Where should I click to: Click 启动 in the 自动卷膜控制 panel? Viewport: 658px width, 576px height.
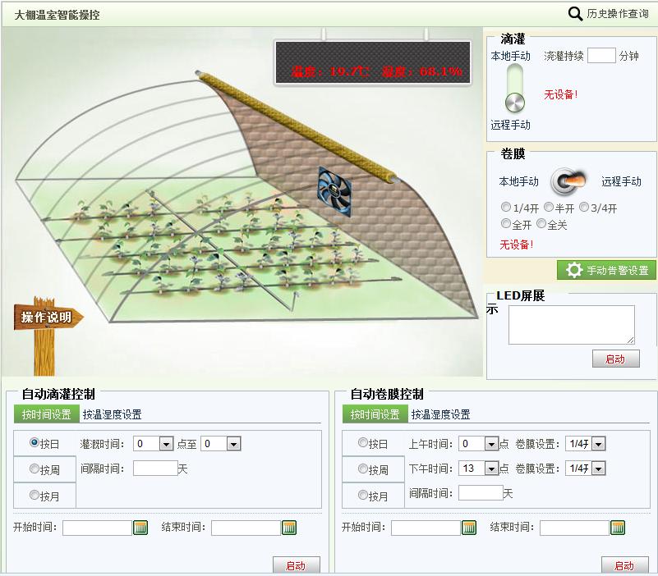tap(623, 565)
